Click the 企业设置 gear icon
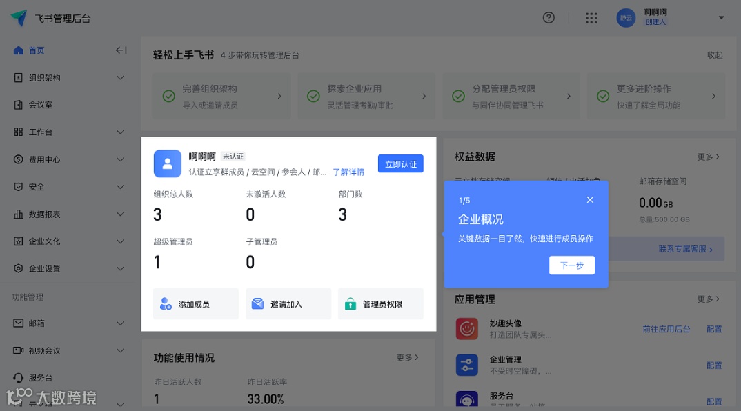Image resolution: width=741 pixels, height=411 pixels. click(x=19, y=268)
